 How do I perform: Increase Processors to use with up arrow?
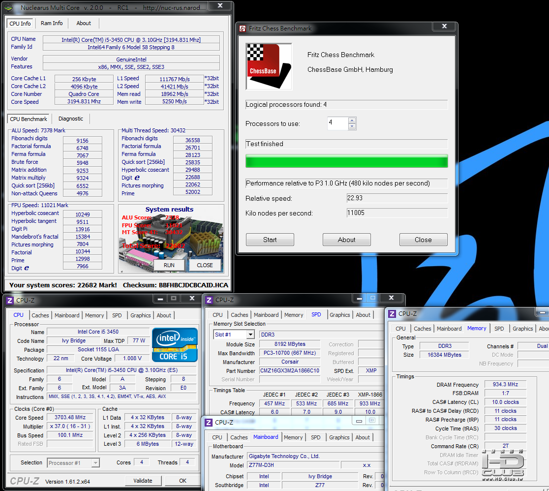pos(352,121)
